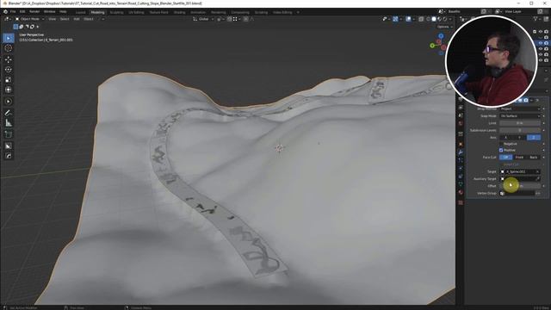
Task: Toggle proportional editing in header
Action: pos(245,19)
